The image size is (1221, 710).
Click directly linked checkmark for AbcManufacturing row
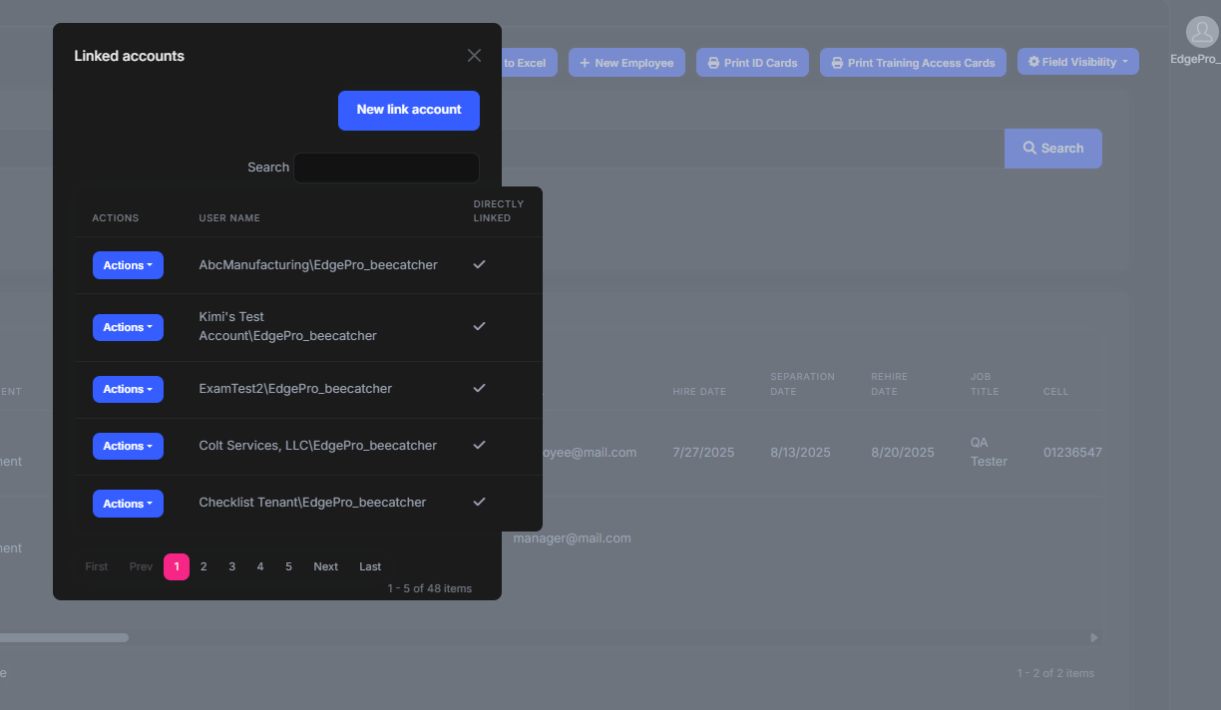[x=480, y=264]
